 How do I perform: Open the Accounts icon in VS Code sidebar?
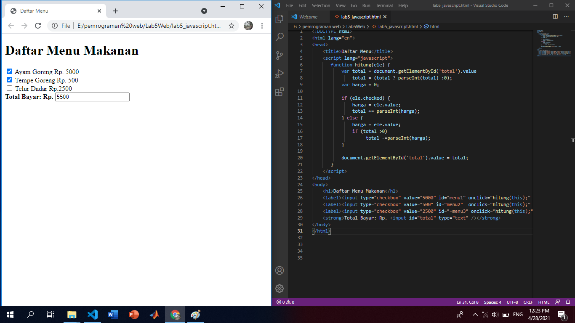point(279,270)
